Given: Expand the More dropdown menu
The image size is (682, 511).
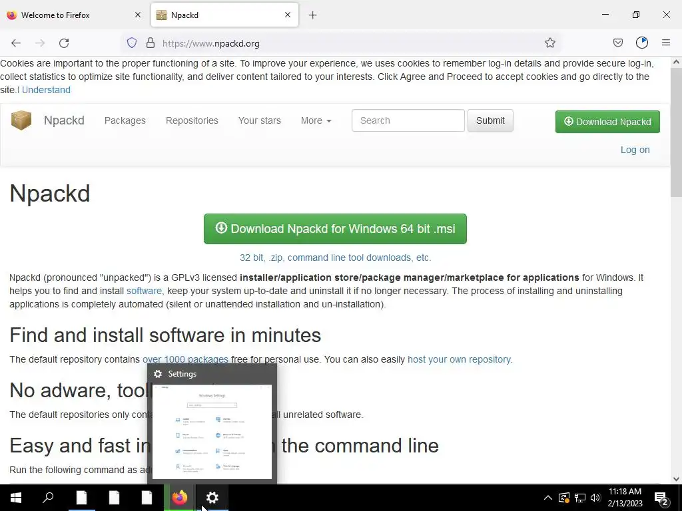Looking at the screenshot, I should 316,120.
